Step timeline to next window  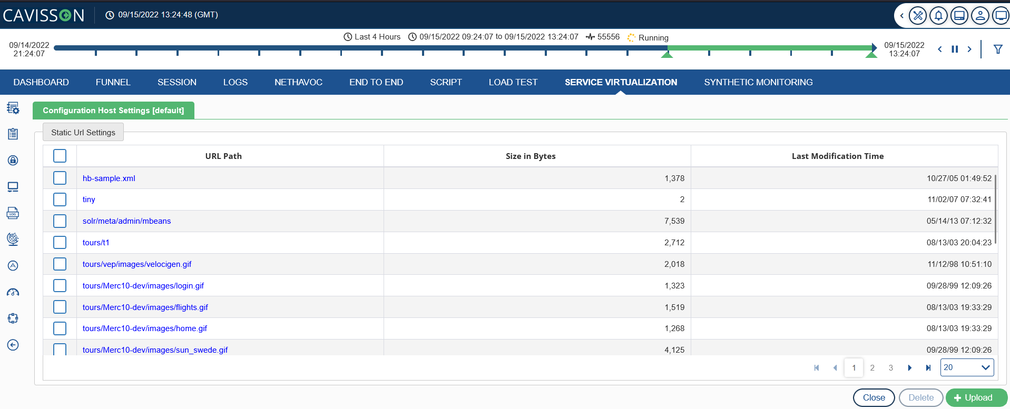click(x=969, y=49)
